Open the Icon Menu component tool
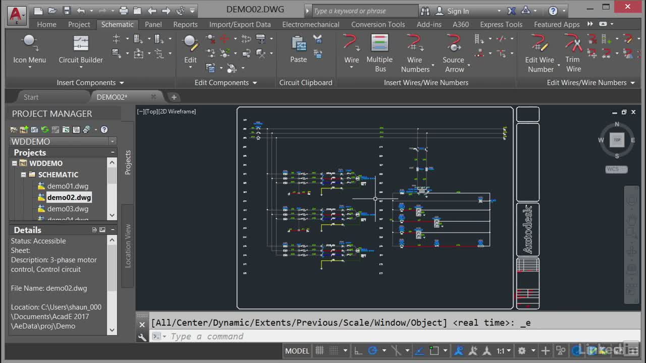646x363 pixels. click(x=29, y=50)
